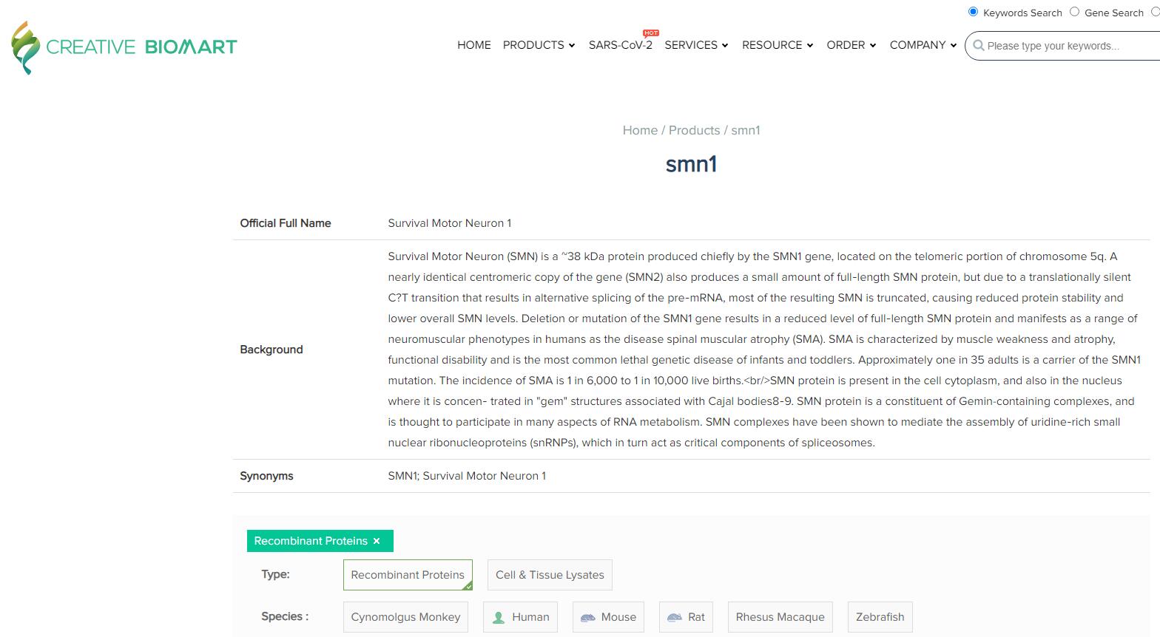Remove the Recombinant Proteins filter tag
The width and height of the screenshot is (1160, 637).
coord(377,541)
